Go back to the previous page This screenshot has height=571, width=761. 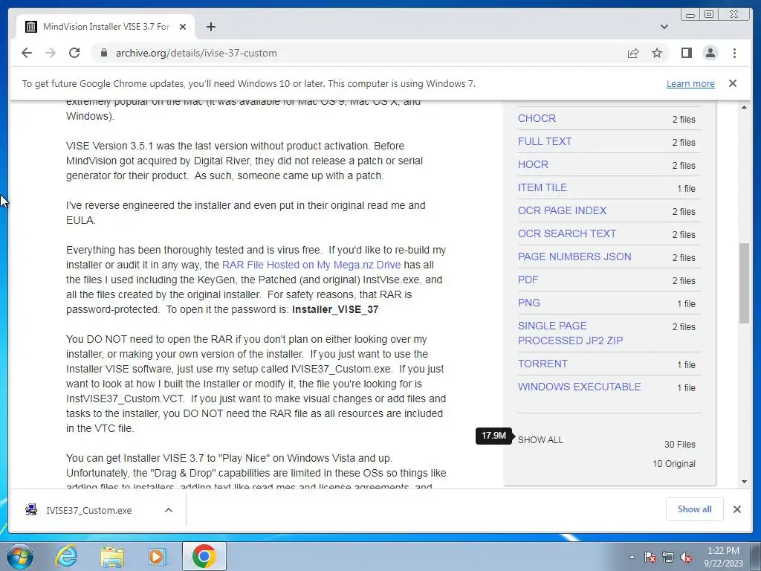[27, 53]
